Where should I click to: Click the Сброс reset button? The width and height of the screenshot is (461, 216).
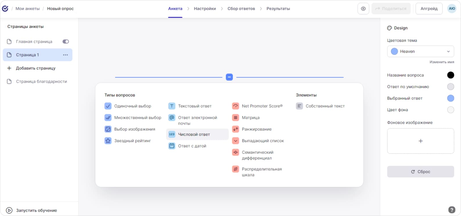[x=420, y=172]
